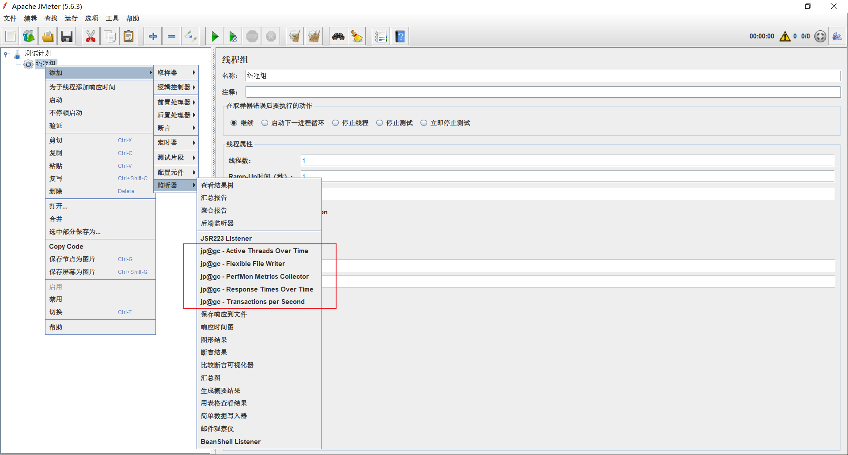The image size is (848, 455).
Task: Click the Save floppy disk icon
Action: (67, 36)
